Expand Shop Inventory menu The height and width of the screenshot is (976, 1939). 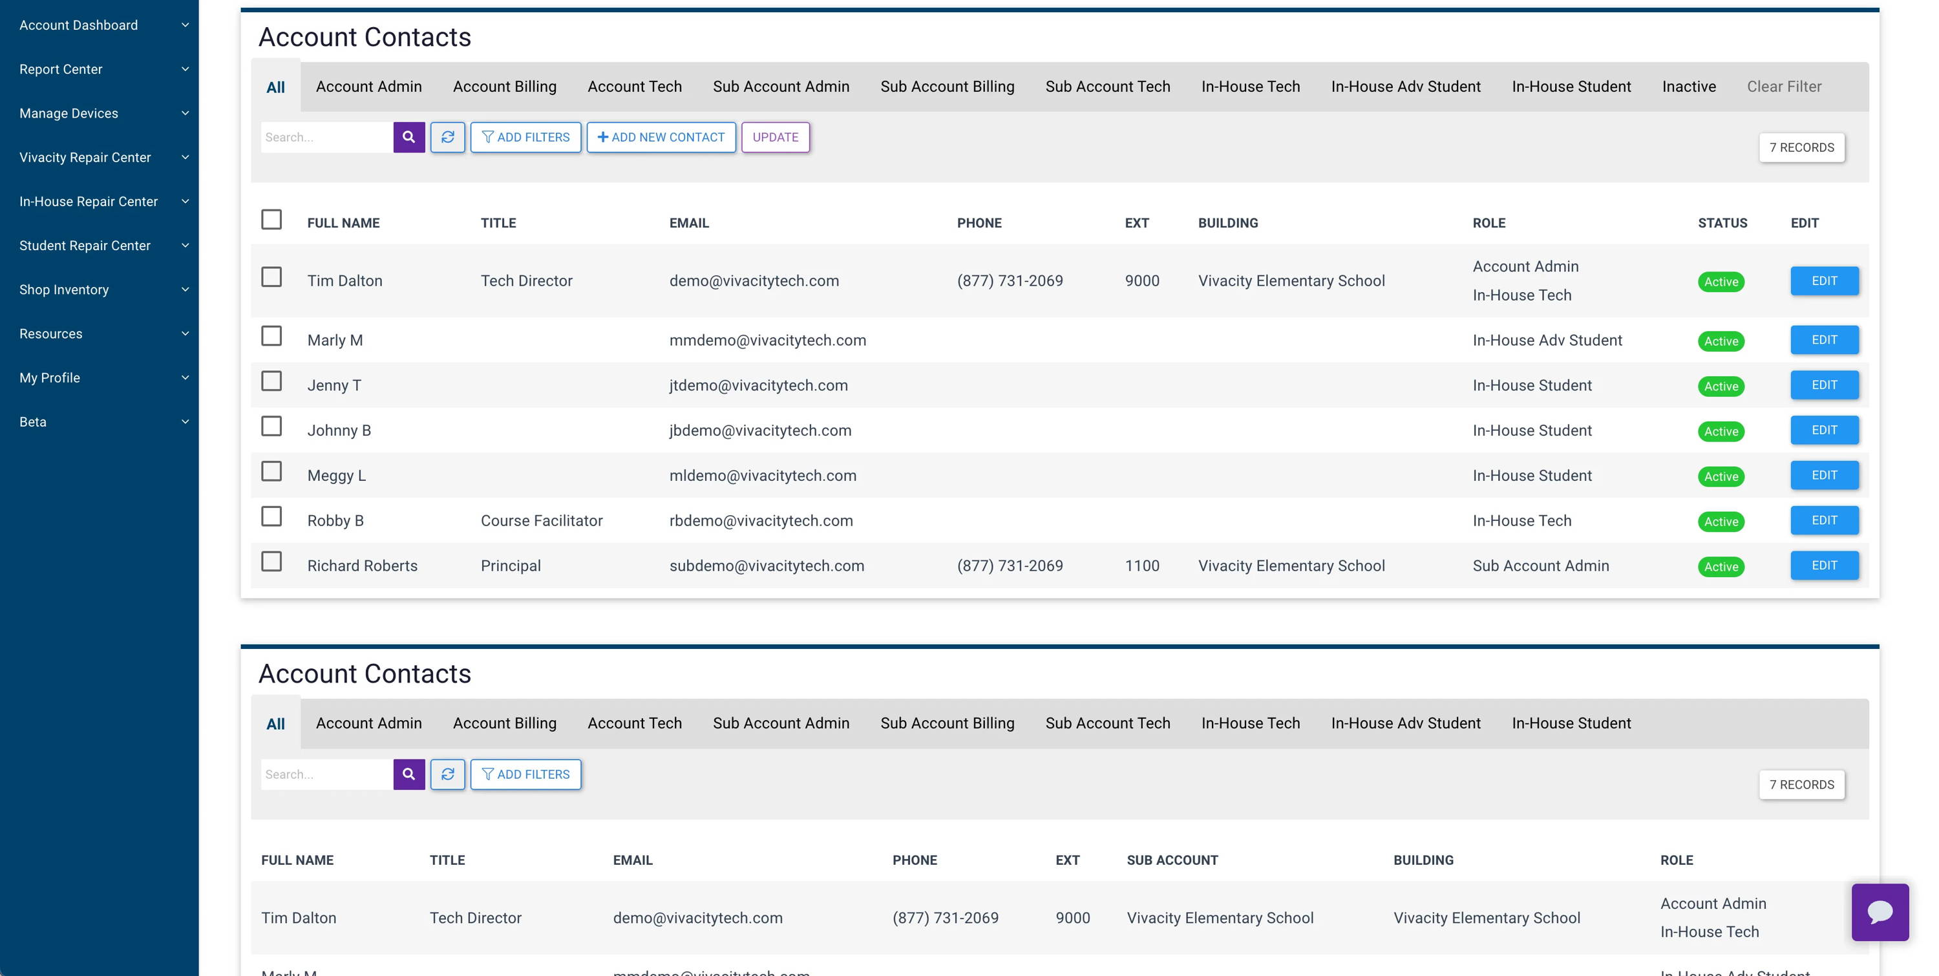(x=100, y=290)
